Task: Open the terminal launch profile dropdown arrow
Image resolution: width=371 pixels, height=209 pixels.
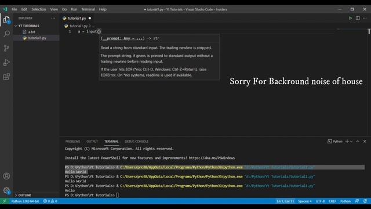Action: [351, 142]
